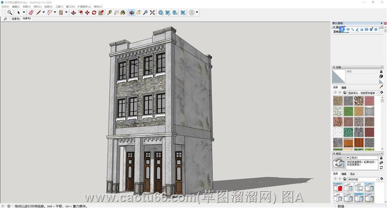Open the 视图(V) menu
The height and width of the screenshot is (208, 387).
[27, 7]
